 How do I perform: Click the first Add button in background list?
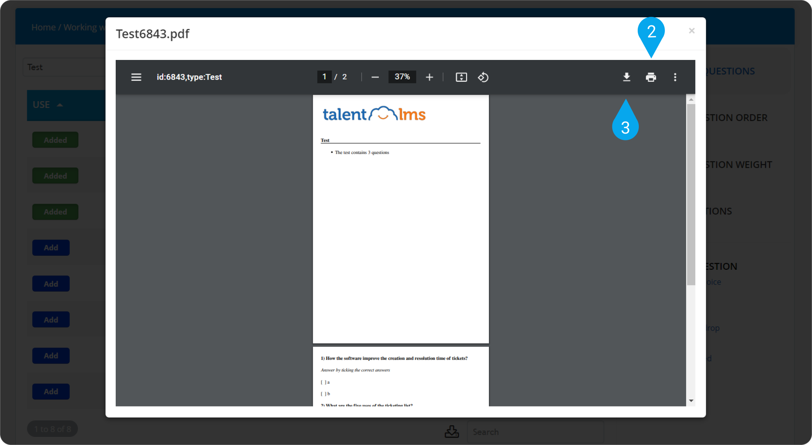click(x=51, y=248)
